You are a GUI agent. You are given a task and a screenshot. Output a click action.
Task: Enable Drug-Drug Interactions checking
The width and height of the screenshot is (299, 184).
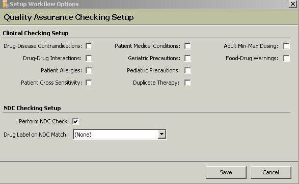pos(89,58)
